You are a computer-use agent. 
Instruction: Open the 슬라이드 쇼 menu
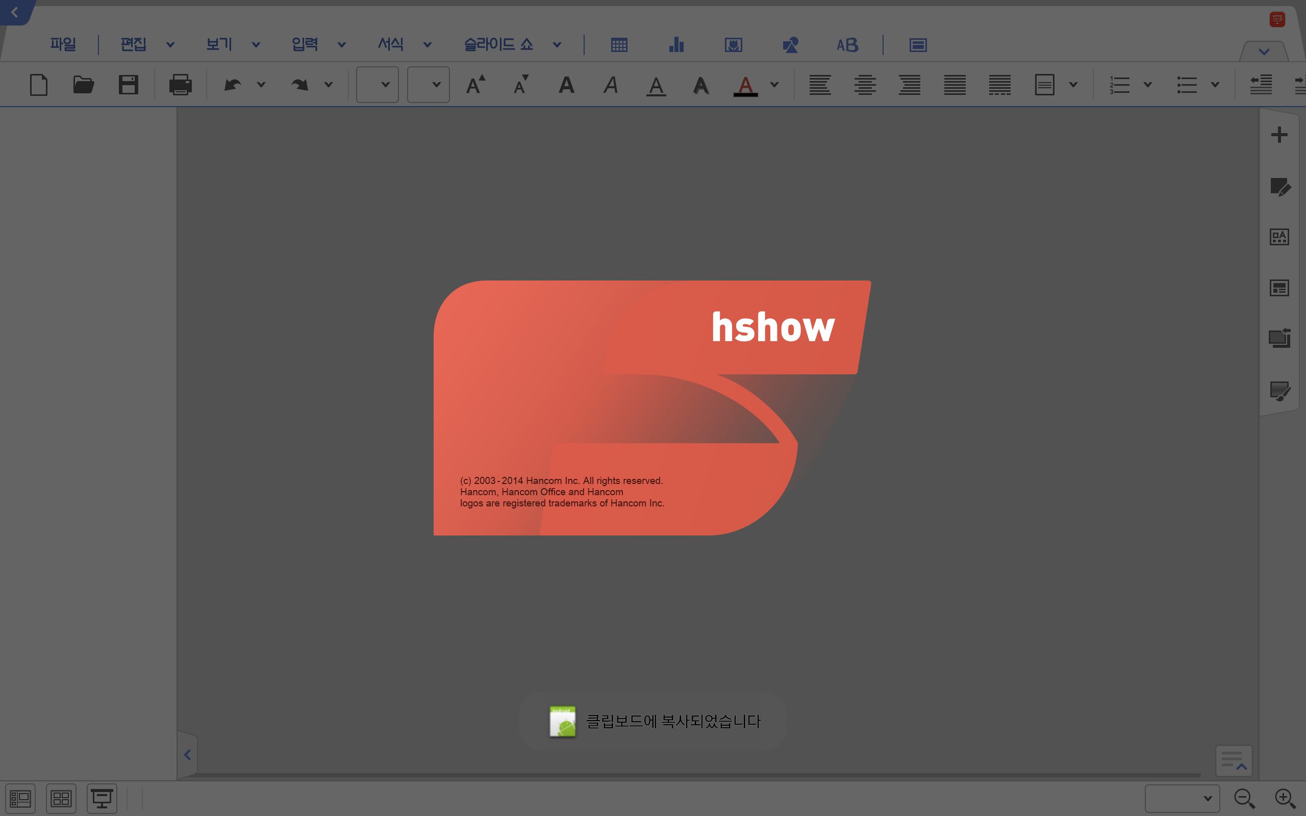point(498,44)
